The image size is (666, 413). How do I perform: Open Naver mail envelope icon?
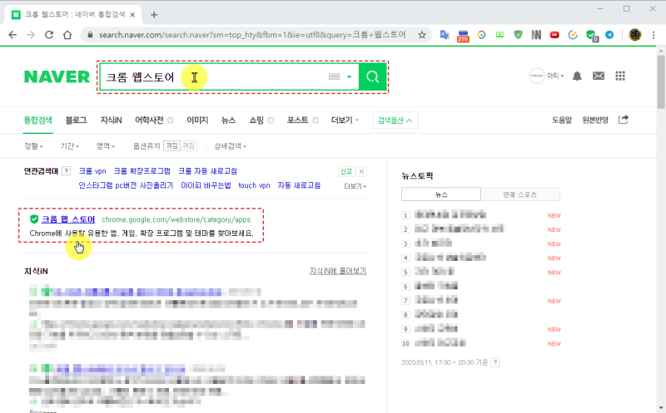click(599, 76)
